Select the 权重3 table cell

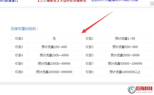tap(90, 47)
